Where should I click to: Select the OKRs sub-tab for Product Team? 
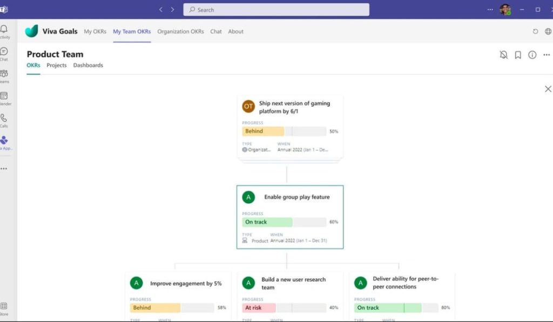click(33, 65)
